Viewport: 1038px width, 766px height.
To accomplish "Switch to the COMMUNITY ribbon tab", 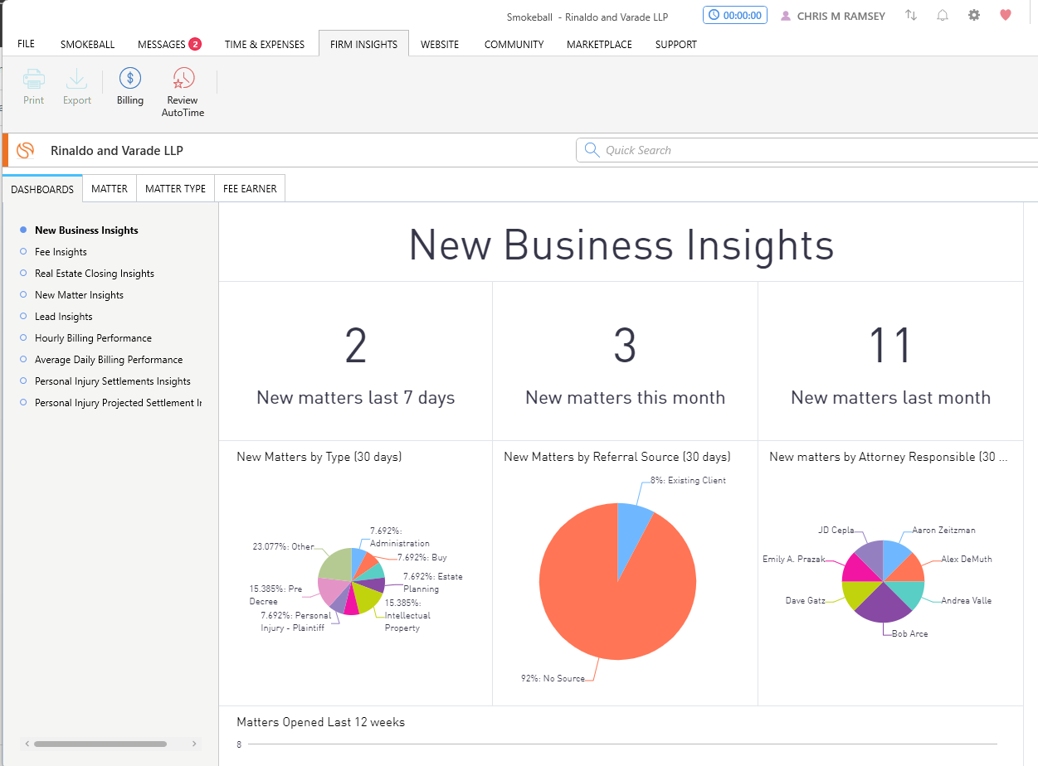I will [x=514, y=44].
